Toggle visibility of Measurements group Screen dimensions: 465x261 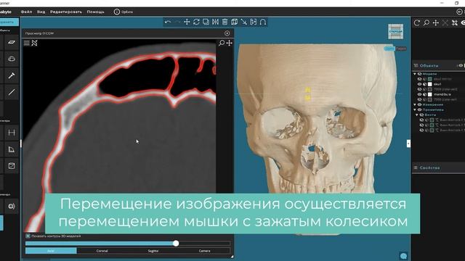coord(420,104)
